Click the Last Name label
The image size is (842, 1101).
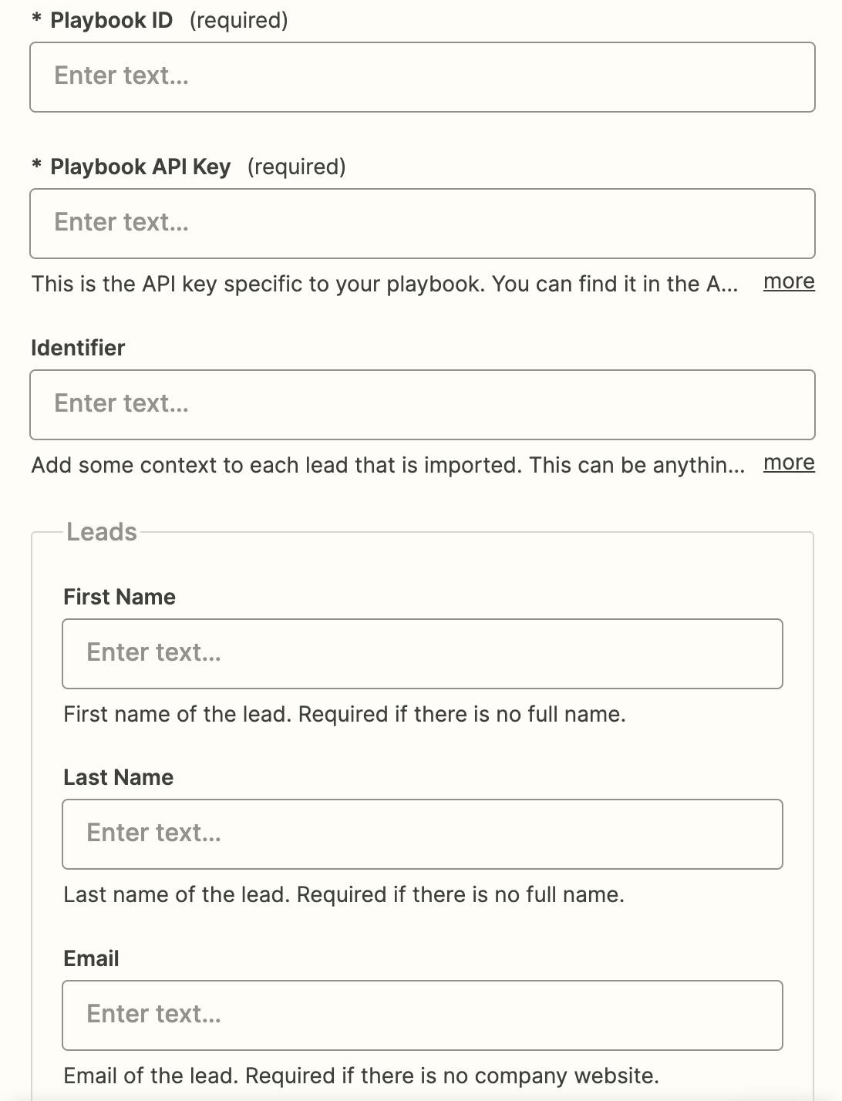118,777
